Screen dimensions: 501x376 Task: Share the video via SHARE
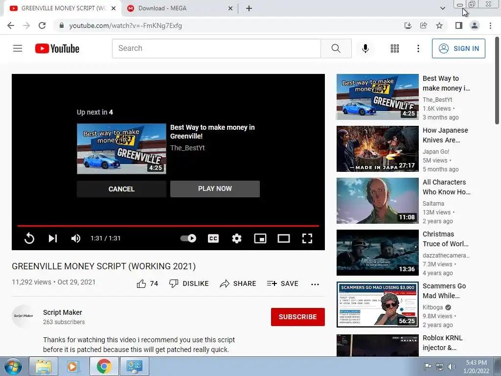(x=238, y=283)
